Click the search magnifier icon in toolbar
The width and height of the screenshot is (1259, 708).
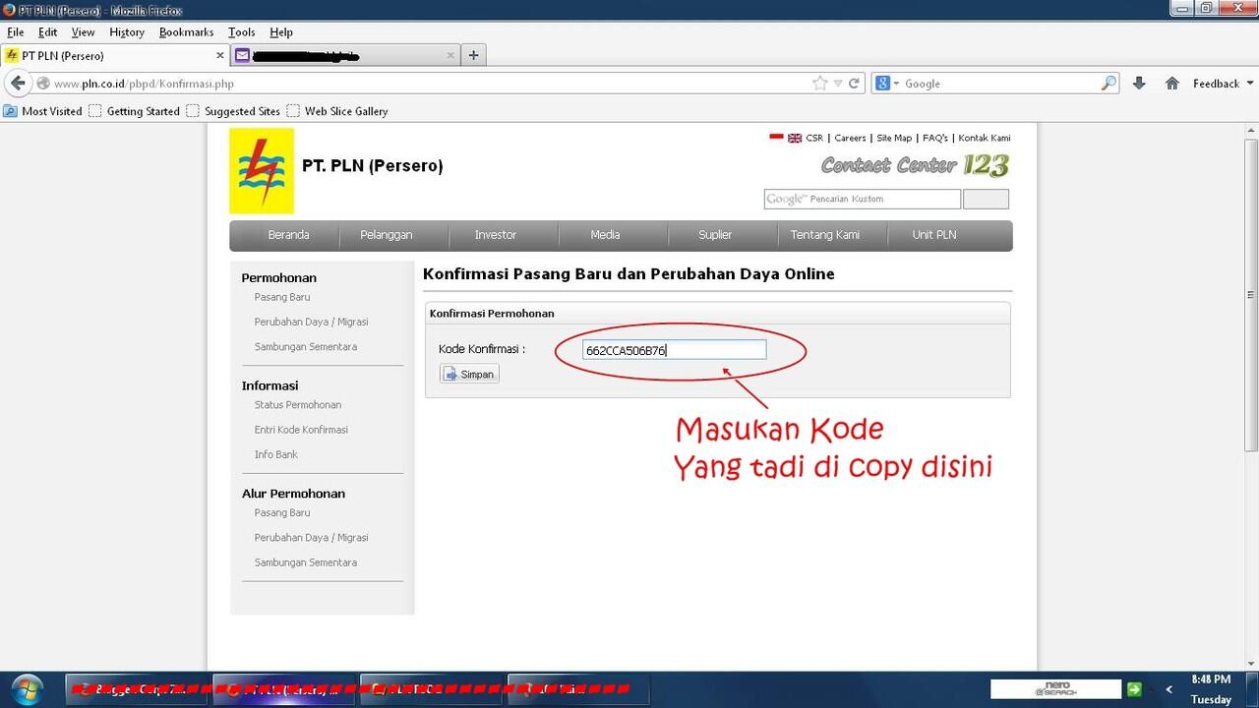1109,84
